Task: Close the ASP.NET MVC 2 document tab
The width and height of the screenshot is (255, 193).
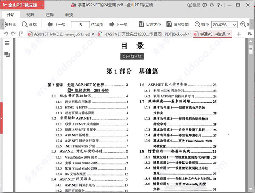Action: click(93, 34)
